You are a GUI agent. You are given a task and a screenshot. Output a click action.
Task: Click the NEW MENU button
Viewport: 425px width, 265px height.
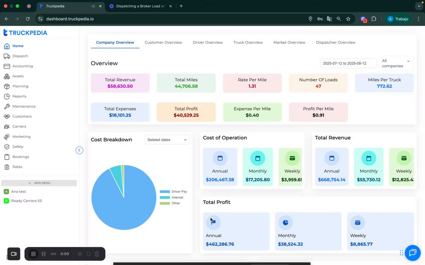coord(39,183)
